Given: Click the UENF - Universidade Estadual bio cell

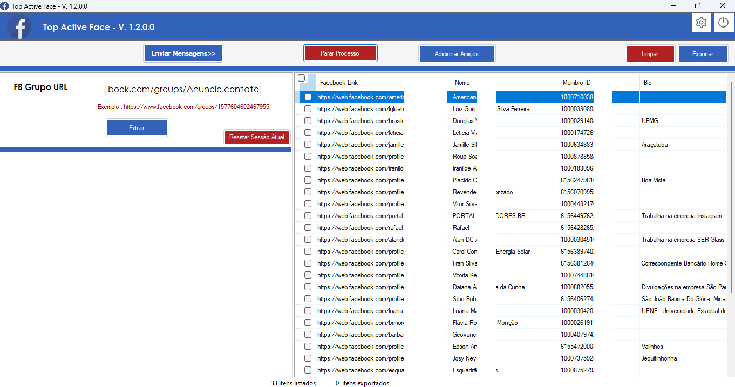Looking at the screenshot, I should point(683,311).
